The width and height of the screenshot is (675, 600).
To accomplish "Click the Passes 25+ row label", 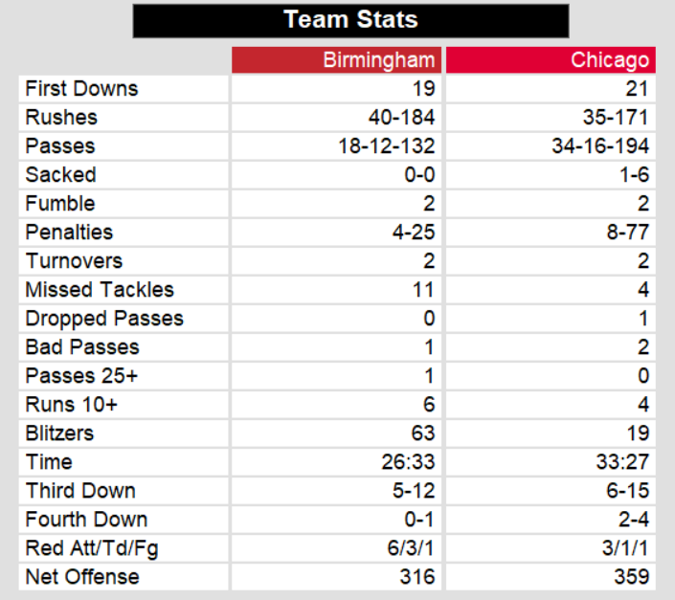I will pyautogui.click(x=82, y=376).
